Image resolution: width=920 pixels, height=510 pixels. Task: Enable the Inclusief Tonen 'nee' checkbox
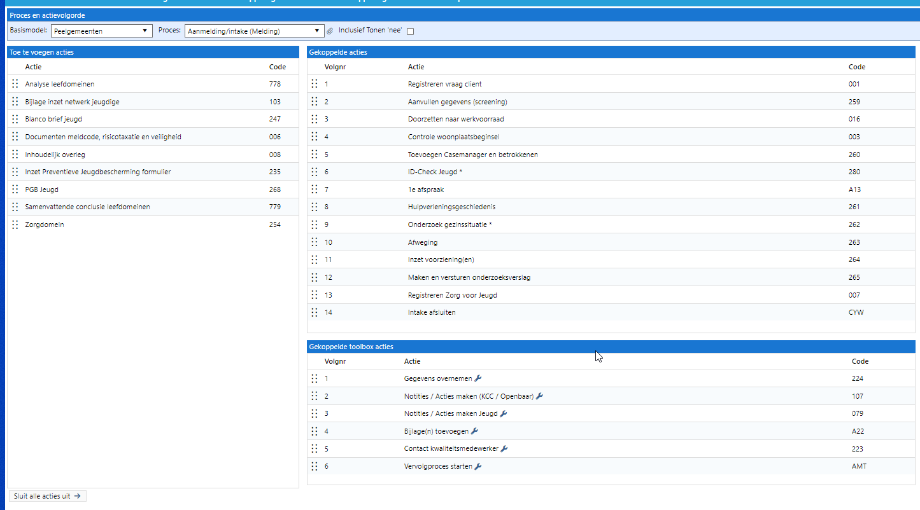(x=410, y=31)
